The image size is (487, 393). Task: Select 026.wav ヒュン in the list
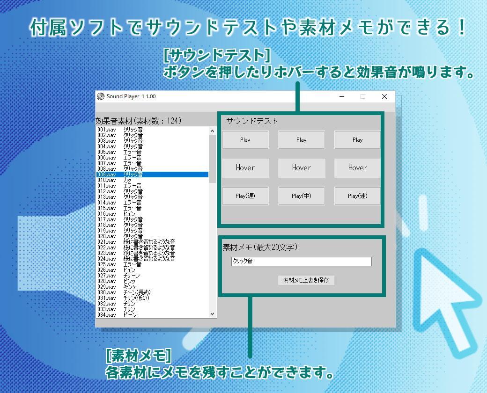(x=152, y=270)
